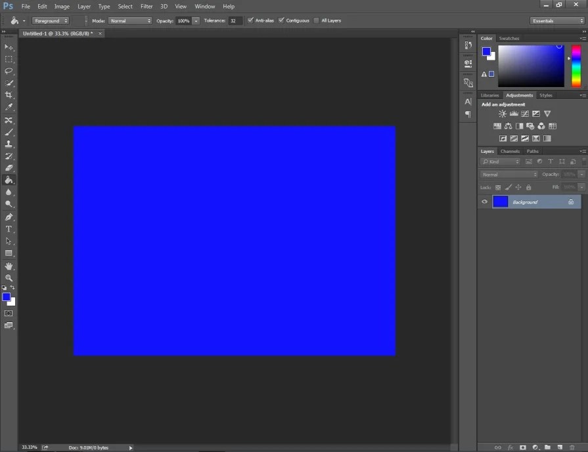Open the Brightness/Contrast adjustment
The image size is (588, 452).
(502, 113)
